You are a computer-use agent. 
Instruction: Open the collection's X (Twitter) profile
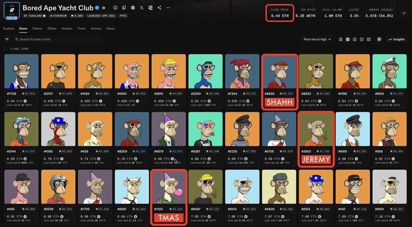tap(142, 8)
